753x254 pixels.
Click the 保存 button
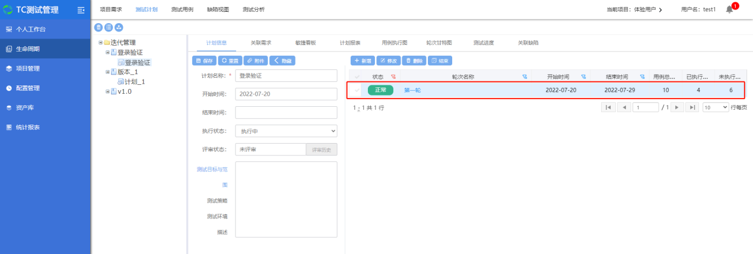[x=204, y=61]
